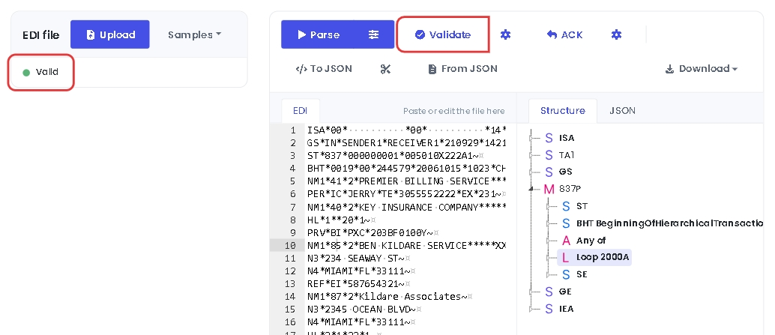Screen dimensions: 775x335
Task: Switch to the JSON tab
Action: click(x=622, y=111)
